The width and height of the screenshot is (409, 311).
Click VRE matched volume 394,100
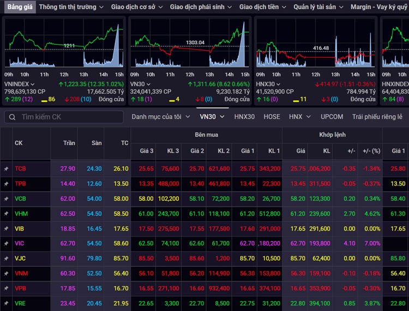[x=320, y=303]
